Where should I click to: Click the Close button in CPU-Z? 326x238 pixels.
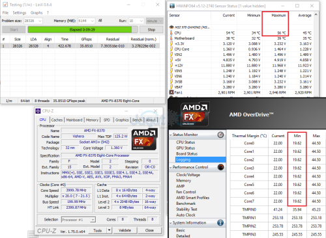tap(149, 230)
